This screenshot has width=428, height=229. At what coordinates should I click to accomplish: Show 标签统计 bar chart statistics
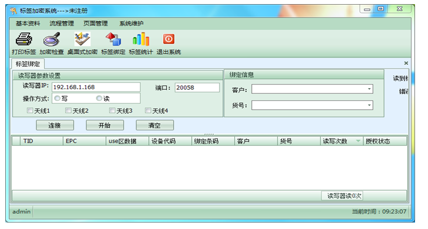coord(141,43)
